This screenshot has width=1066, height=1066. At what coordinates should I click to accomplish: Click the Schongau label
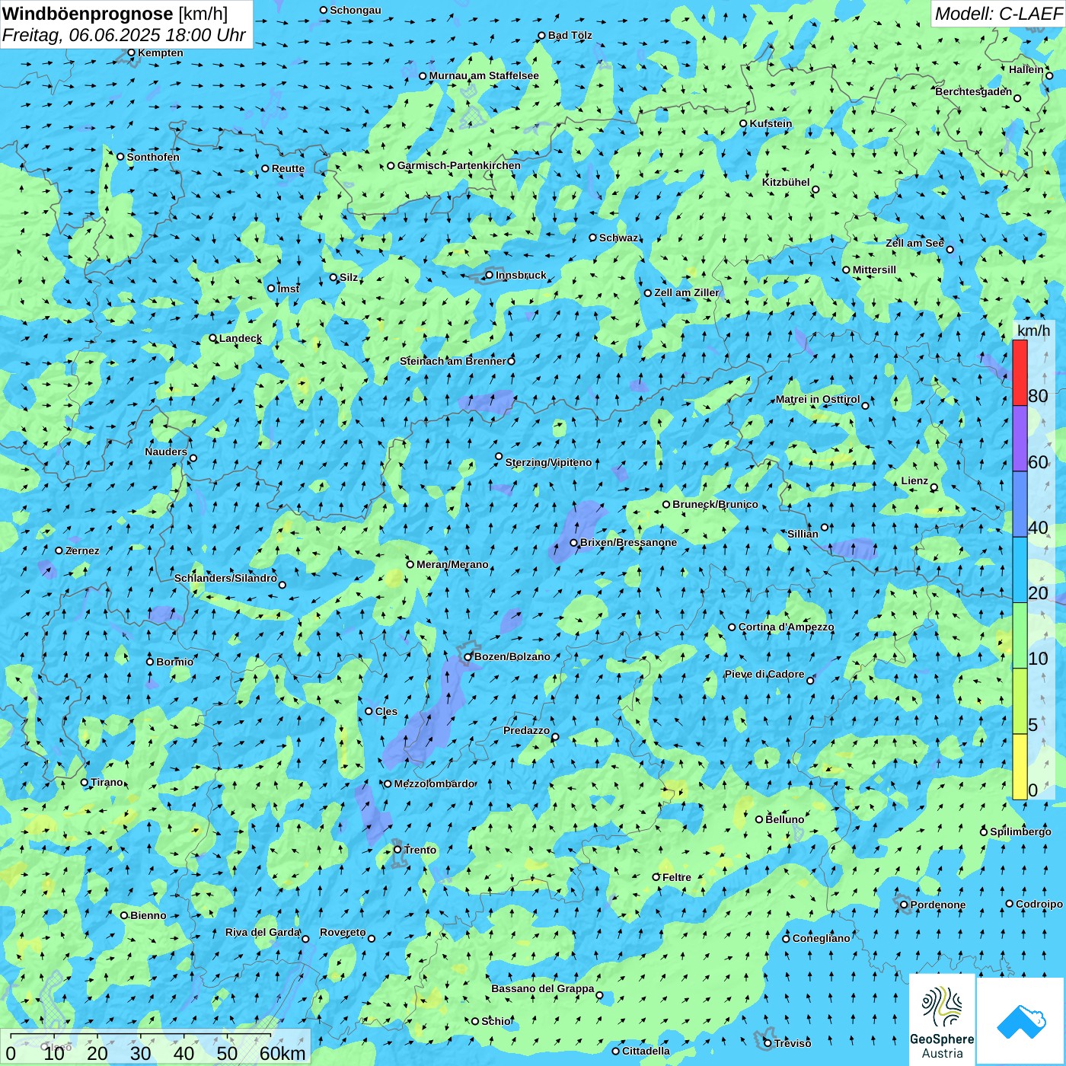click(x=356, y=10)
